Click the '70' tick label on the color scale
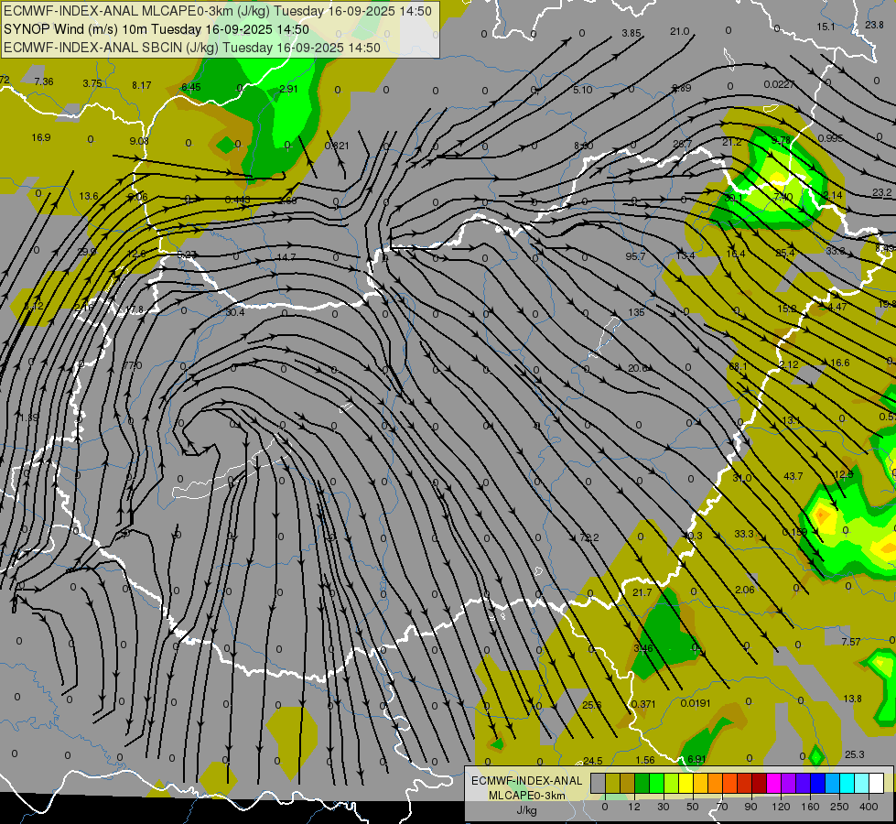This screenshot has height=824, width=896. point(722,807)
